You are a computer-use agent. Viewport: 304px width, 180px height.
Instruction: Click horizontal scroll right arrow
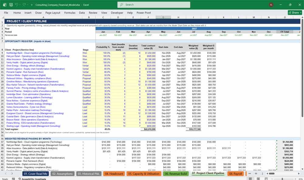tap(299, 174)
